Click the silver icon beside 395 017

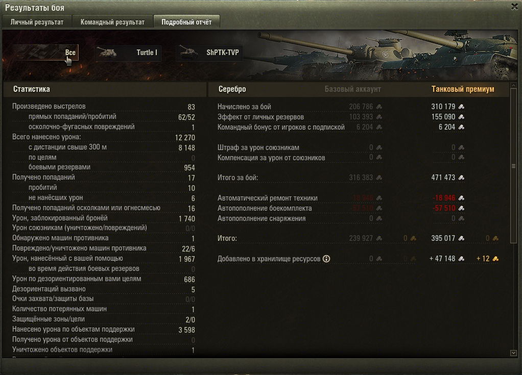(x=461, y=238)
